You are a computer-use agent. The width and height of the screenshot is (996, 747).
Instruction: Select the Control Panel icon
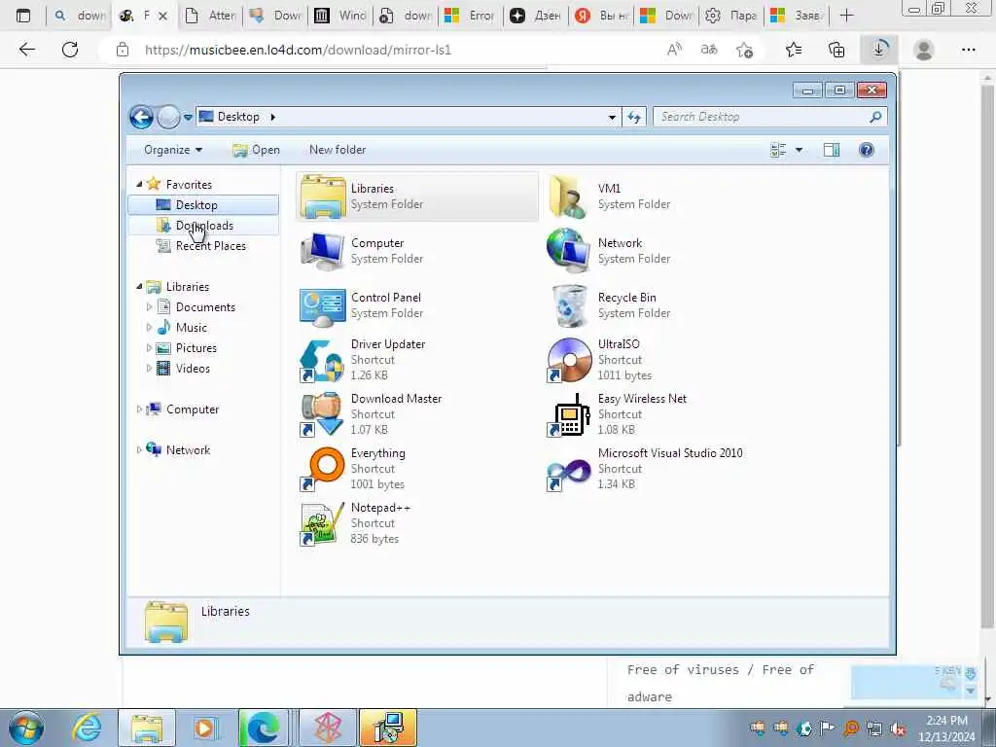coord(323,305)
